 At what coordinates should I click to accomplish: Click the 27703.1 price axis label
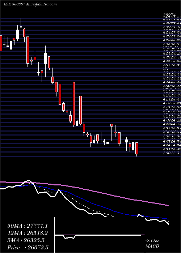[172, 99]
